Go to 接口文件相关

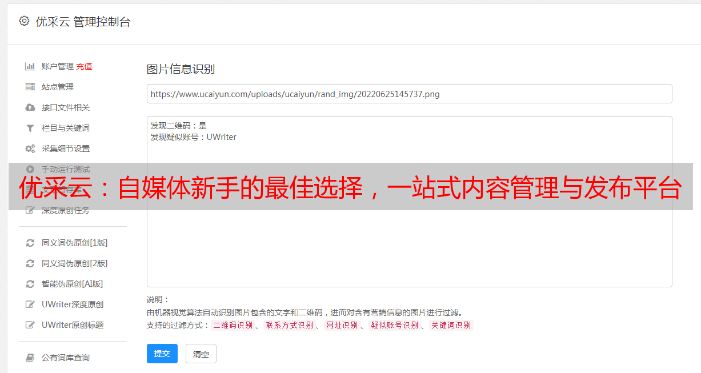[x=66, y=107]
